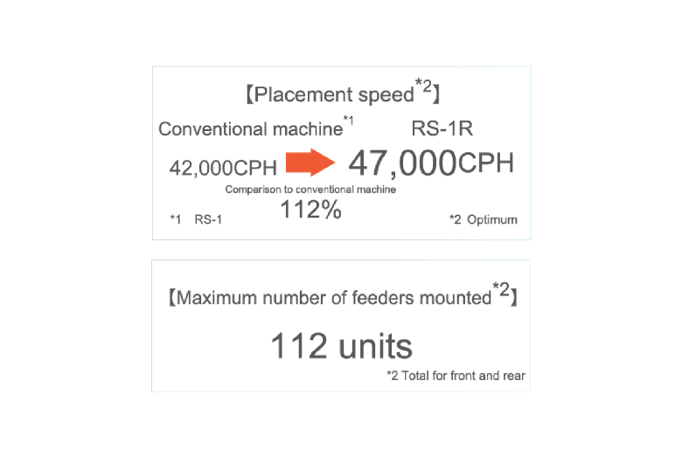Click the *1 RS-1 footnote

(x=196, y=219)
